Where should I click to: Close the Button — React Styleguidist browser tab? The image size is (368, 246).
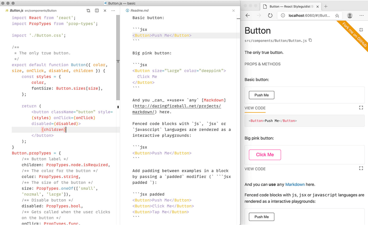(x=317, y=7)
